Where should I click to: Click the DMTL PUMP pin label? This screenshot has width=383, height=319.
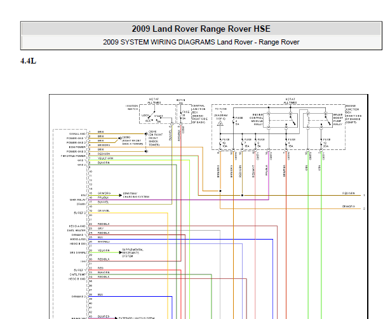77,275
